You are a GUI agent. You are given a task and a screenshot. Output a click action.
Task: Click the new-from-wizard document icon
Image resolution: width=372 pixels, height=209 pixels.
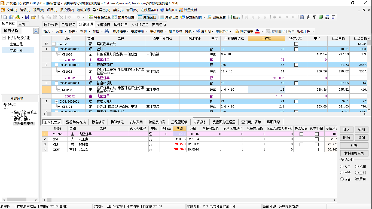[11, 17]
